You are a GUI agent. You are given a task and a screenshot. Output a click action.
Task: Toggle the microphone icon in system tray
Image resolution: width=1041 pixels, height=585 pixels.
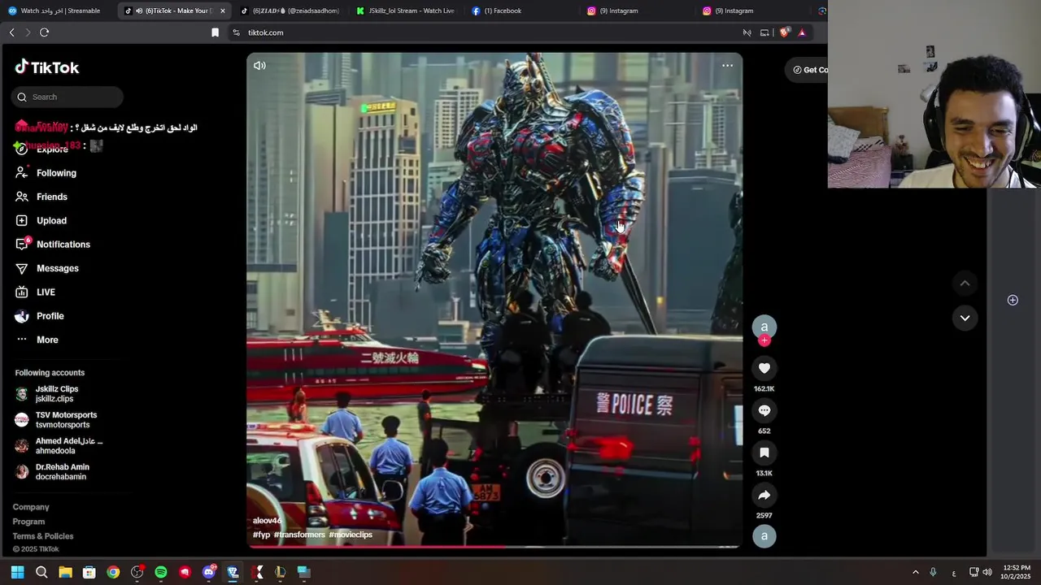[933, 572]
